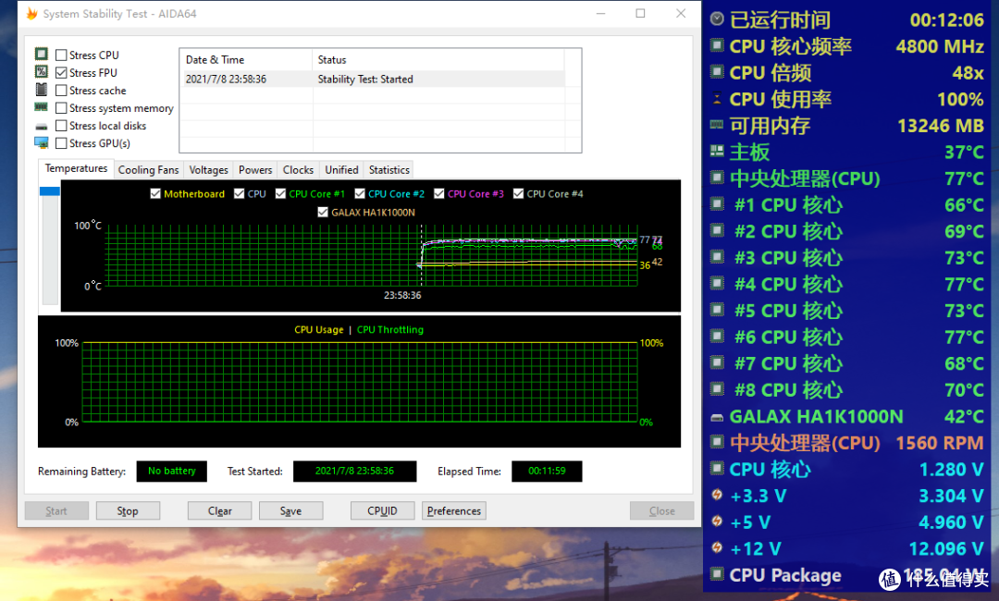Viewport: 999px width, 601px height.
Task: Click the AIDA64 flame icon in title bar
Action: tap(31, 14)
